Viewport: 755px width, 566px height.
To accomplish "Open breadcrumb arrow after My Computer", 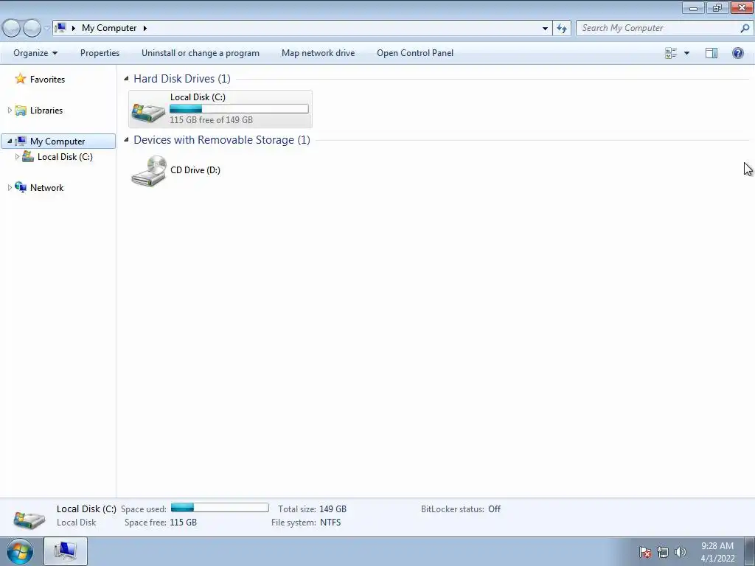I will (x=145, y=28).
